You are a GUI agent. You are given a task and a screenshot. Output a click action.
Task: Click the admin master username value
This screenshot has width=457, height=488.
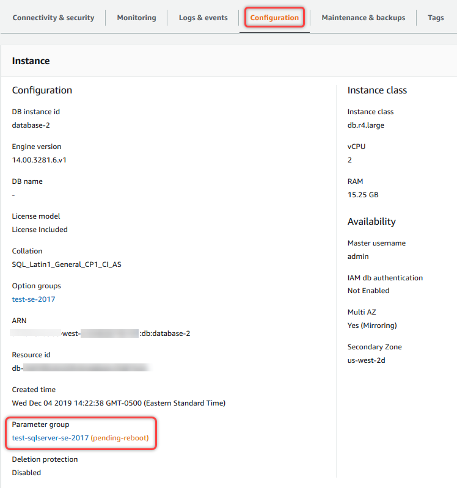358,257
